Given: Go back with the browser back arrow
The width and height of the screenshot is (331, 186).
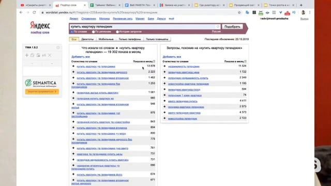Looking at the screenshot, I should [x=21, y=12].
